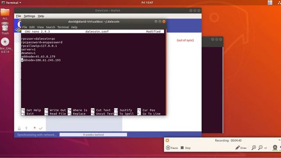The width and height of the screenshot is (281, 158).
Task: Click the deamon=1 line
Action: 28,53
